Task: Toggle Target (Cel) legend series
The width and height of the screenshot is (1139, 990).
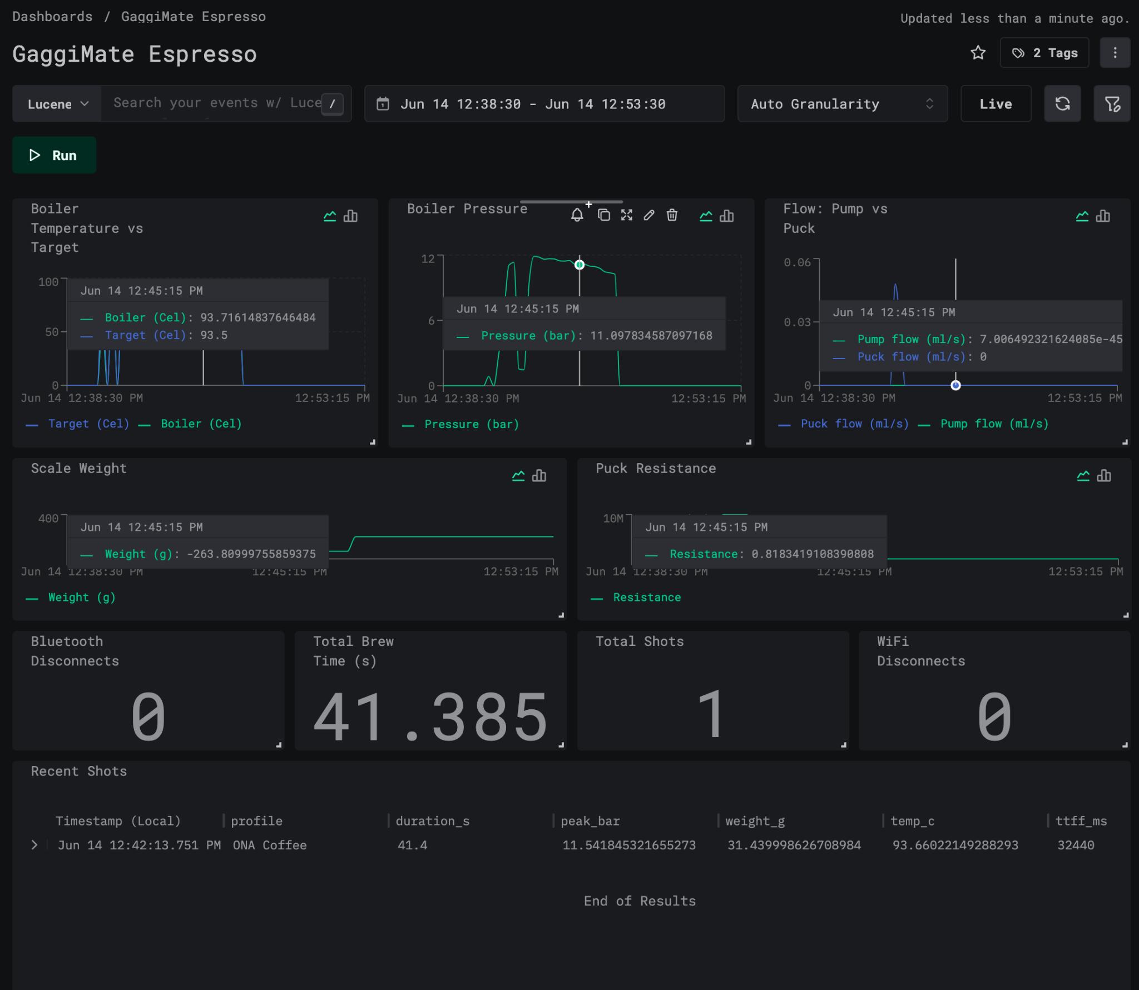Action: tap(78, 424)
